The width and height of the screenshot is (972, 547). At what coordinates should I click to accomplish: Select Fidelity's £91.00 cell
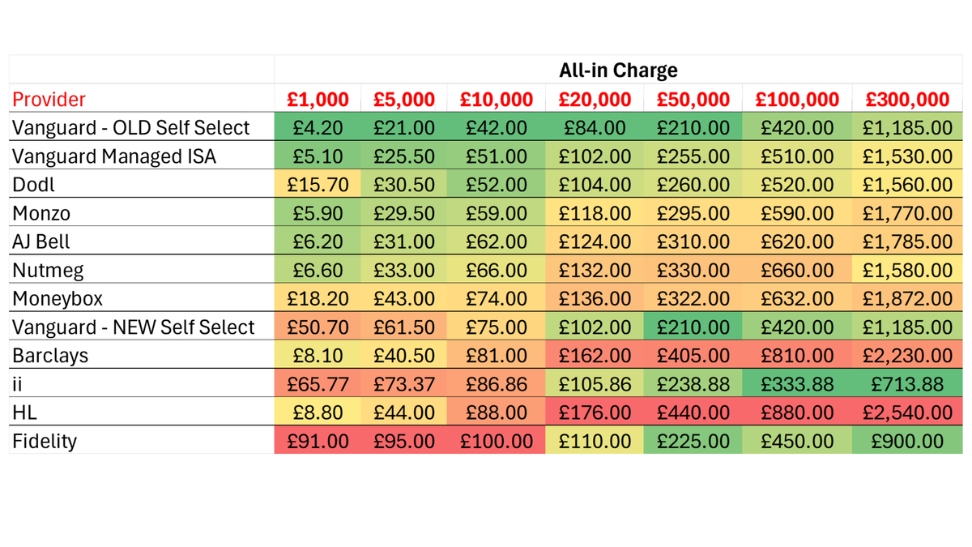318,440
